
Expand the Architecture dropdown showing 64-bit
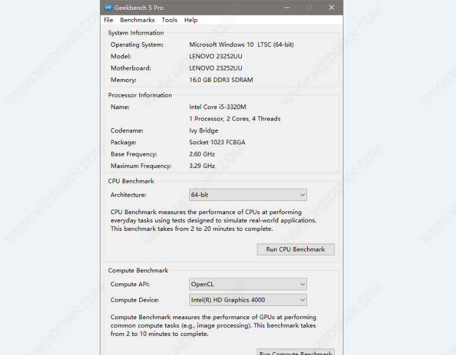click(x=248, y=195)
